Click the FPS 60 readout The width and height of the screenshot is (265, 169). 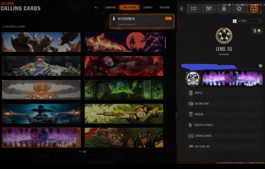point(227,5)
